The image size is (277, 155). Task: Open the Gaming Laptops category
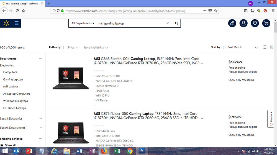click(13, 79)
